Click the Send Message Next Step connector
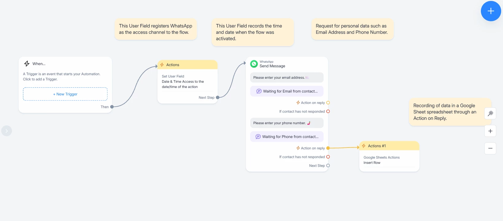Viewport: 503px width, 221px height. point(328,166)
